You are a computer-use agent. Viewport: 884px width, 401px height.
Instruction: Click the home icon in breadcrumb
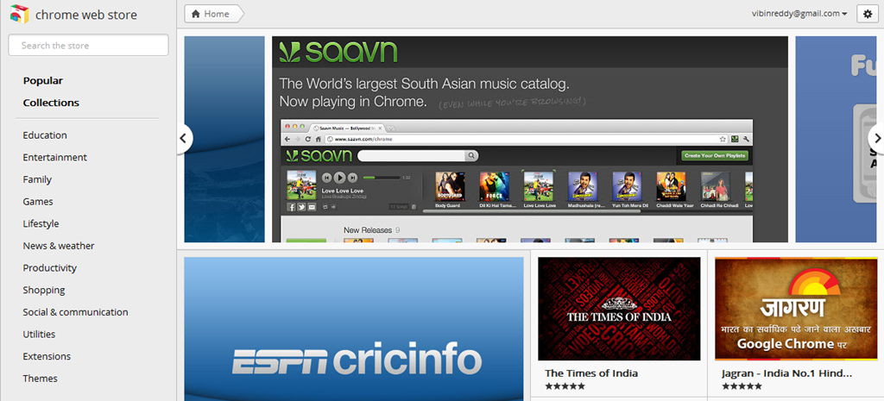(x=196, y=14)
